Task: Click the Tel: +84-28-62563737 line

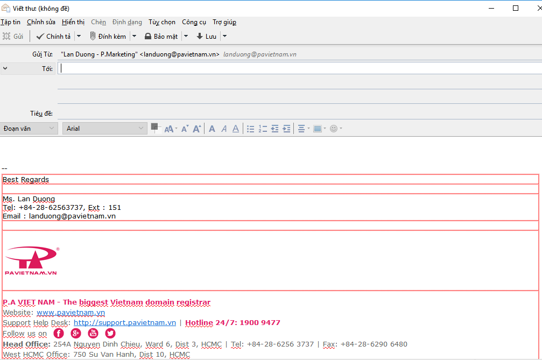Action: point(62,208)
